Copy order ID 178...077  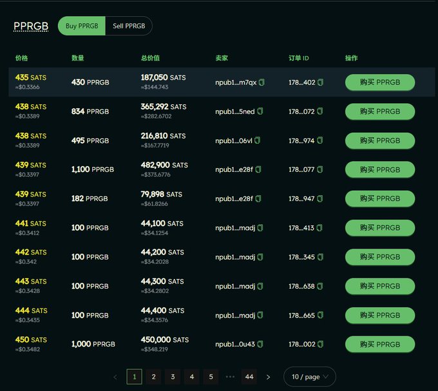320,169
